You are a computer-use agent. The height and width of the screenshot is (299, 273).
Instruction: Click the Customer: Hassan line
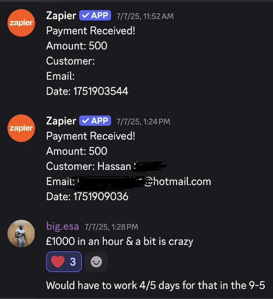point(106,166)
